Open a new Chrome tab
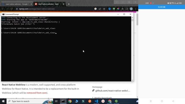Image resolution: width=185 pixels, height=104 pixels. (69, 4)
